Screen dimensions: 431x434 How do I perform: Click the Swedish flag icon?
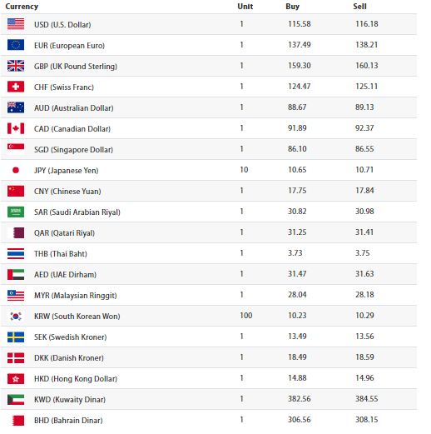click(x=16, y=337)
